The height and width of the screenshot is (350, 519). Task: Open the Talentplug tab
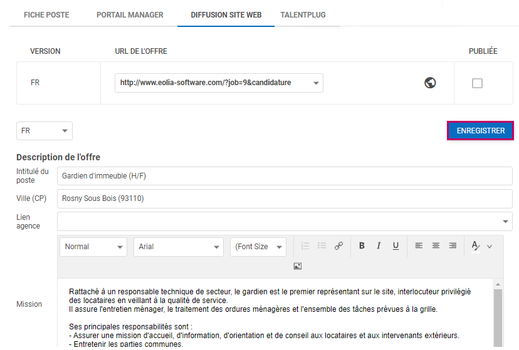303,15
